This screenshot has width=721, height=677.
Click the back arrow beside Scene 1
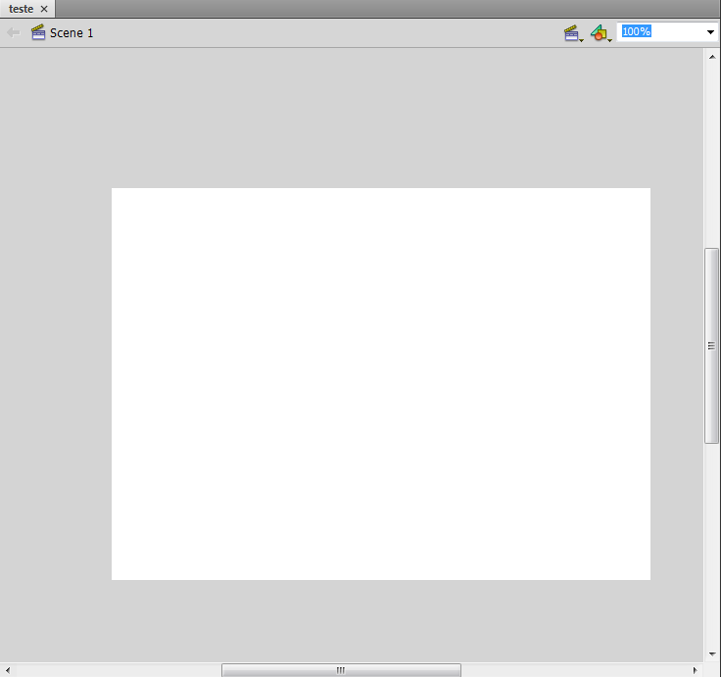(x=13, y=32)
